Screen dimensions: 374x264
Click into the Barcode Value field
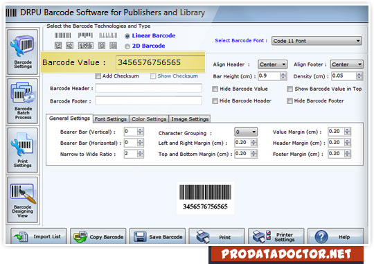click(160, 62)
